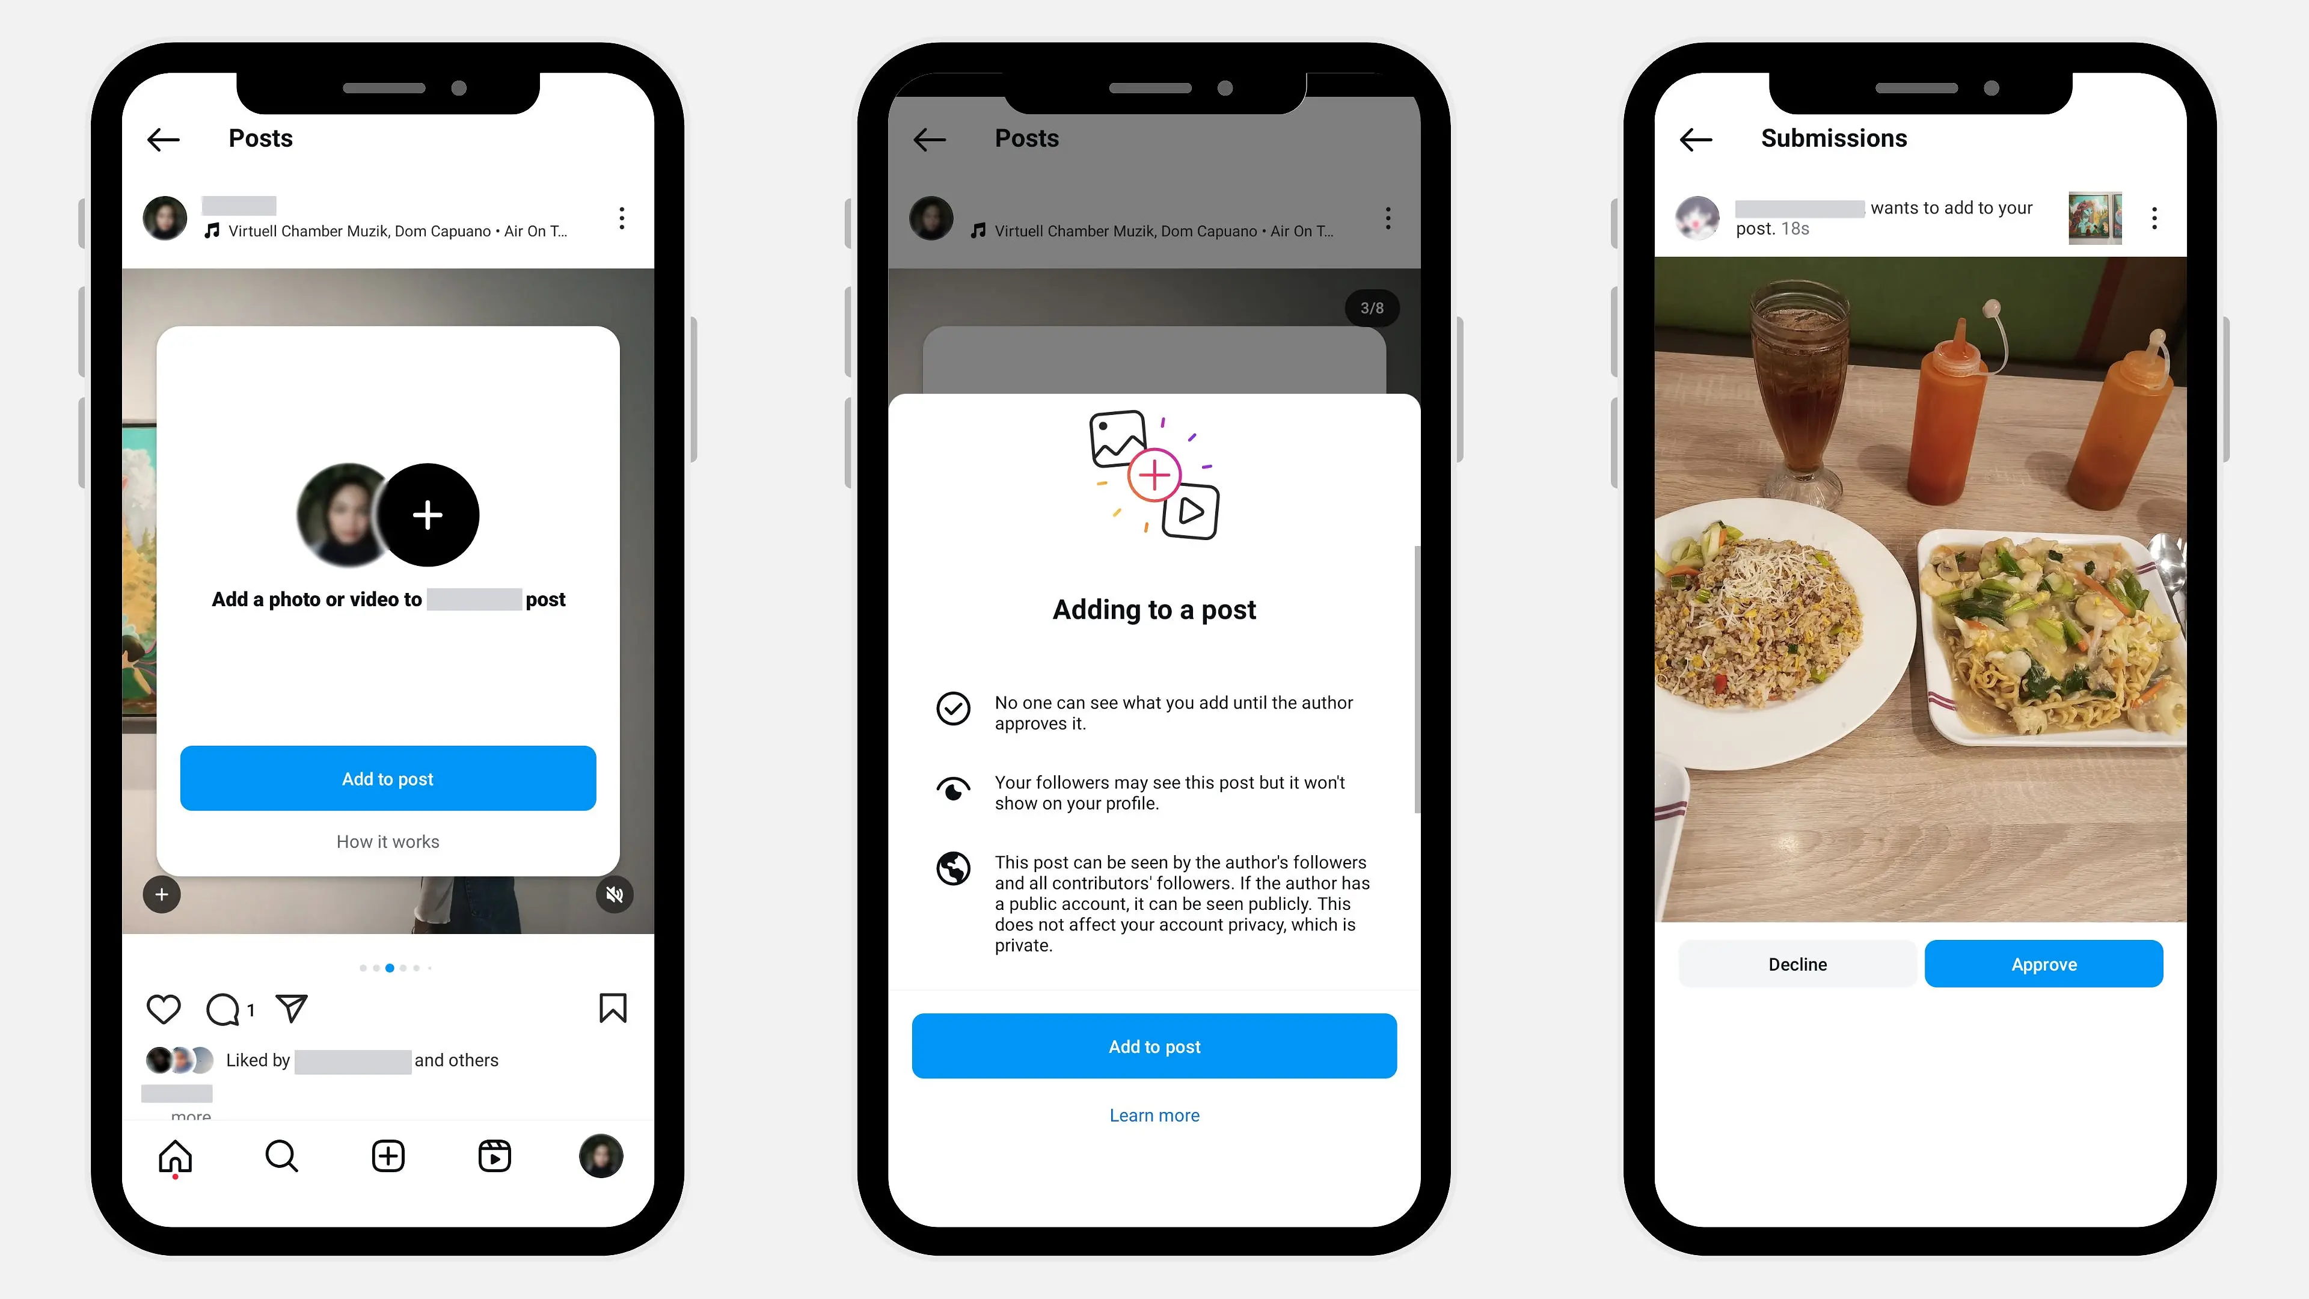Screen dimensions: 2309x1299
Task: Tap the mute audio icon
Action: click(615, 894)
